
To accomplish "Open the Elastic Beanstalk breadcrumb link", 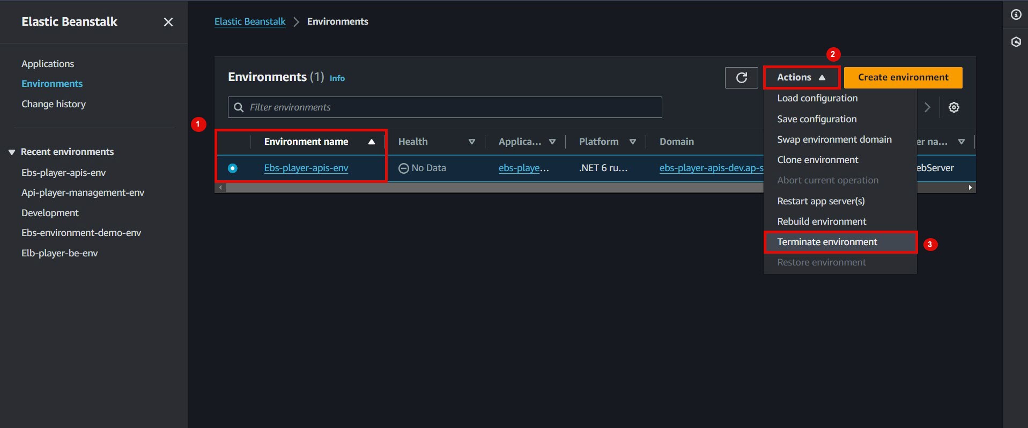I will click(x=250, y=21).
